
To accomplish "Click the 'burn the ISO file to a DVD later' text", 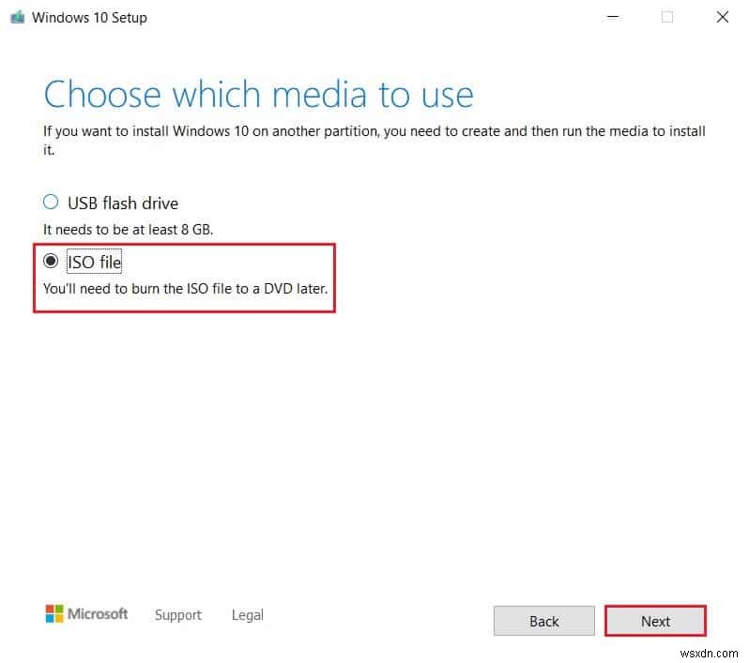I will [230, 289].
